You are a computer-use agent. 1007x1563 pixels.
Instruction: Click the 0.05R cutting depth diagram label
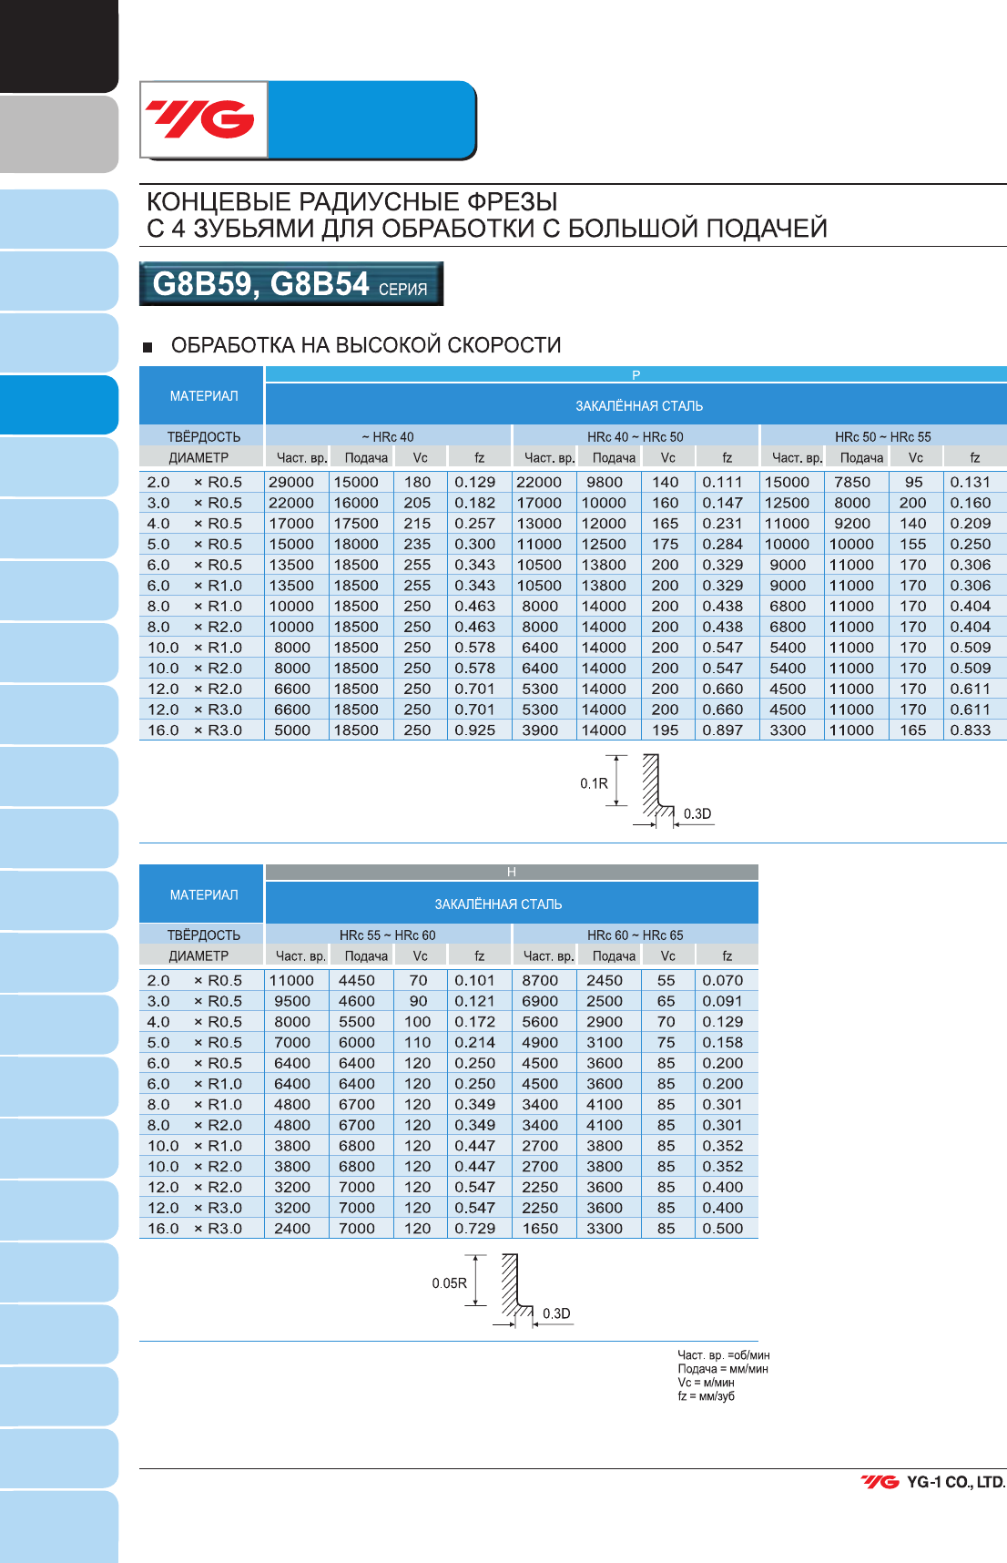pyautogui.click(x=449, y=1283)
